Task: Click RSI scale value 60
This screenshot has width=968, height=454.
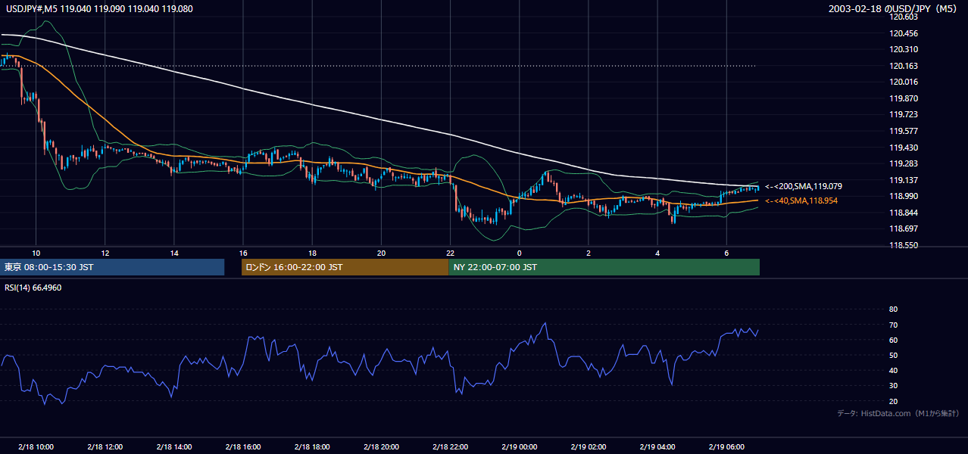Action: pos(893,340)
